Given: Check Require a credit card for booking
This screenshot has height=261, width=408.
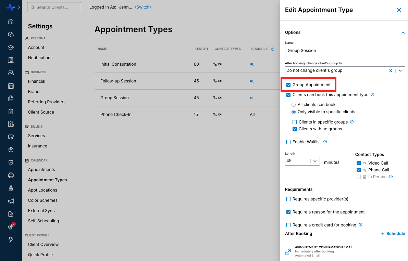Looking at the screenshot, I should [x=288, y=225].
